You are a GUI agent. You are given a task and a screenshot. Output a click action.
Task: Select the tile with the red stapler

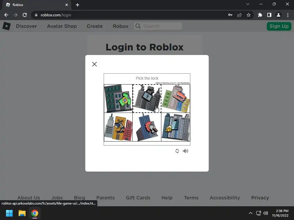coord(175,99)
